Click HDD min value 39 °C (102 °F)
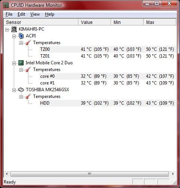180x188 pixels. click(x=127, y=103)
